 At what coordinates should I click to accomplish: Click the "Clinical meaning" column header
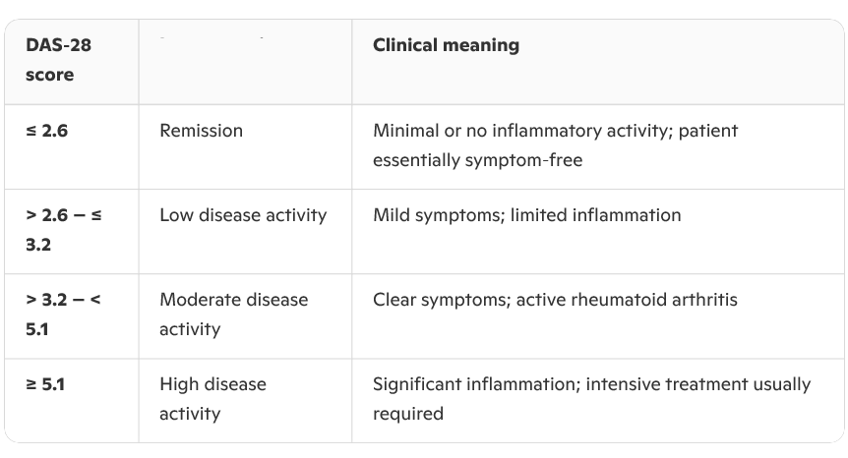[446, 45]
